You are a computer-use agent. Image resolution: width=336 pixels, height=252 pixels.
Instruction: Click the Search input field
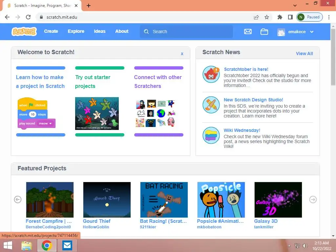tap(186, 31)
